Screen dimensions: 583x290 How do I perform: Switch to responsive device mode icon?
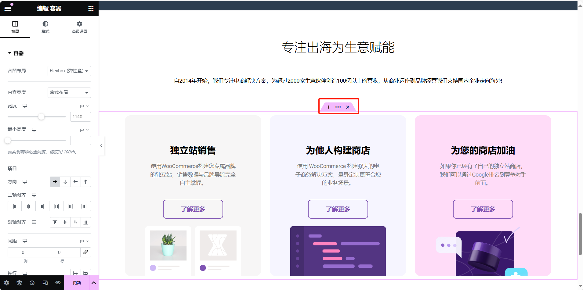click(x=45, y=283)
